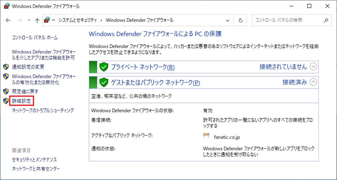This screenshot has width=337, height=180.
Task: Click the 通知の状態: label
Action: tap(103, 149)
